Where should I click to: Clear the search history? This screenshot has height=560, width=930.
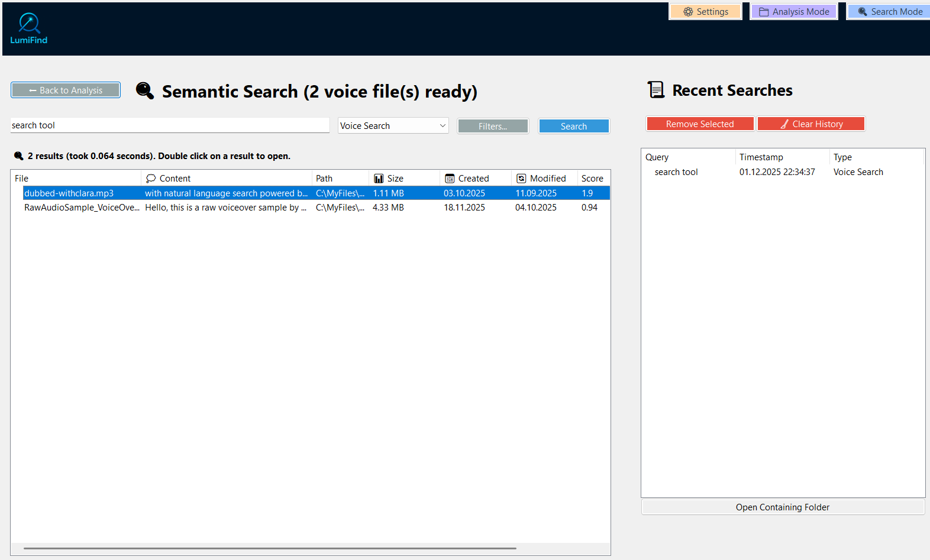(811, 124)
